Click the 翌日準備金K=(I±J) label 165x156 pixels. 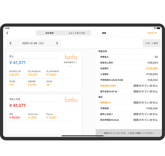pyautogui.click(x=109, y=120)
